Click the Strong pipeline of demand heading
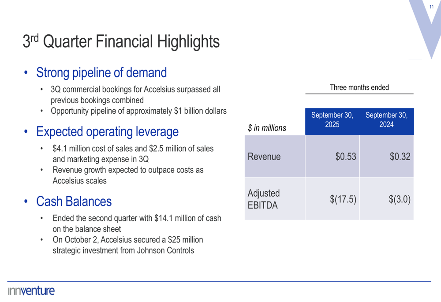The width and height of the screenshot is (441, 302). (101, 72)
